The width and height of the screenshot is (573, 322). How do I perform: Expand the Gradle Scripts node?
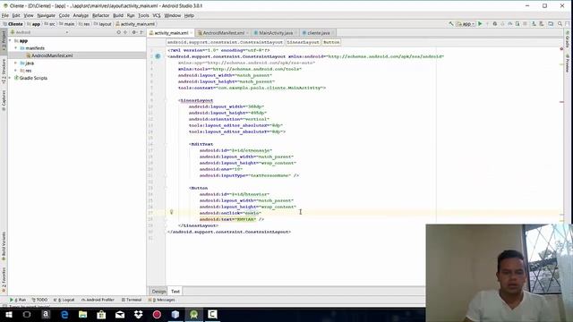pos(10,78)
